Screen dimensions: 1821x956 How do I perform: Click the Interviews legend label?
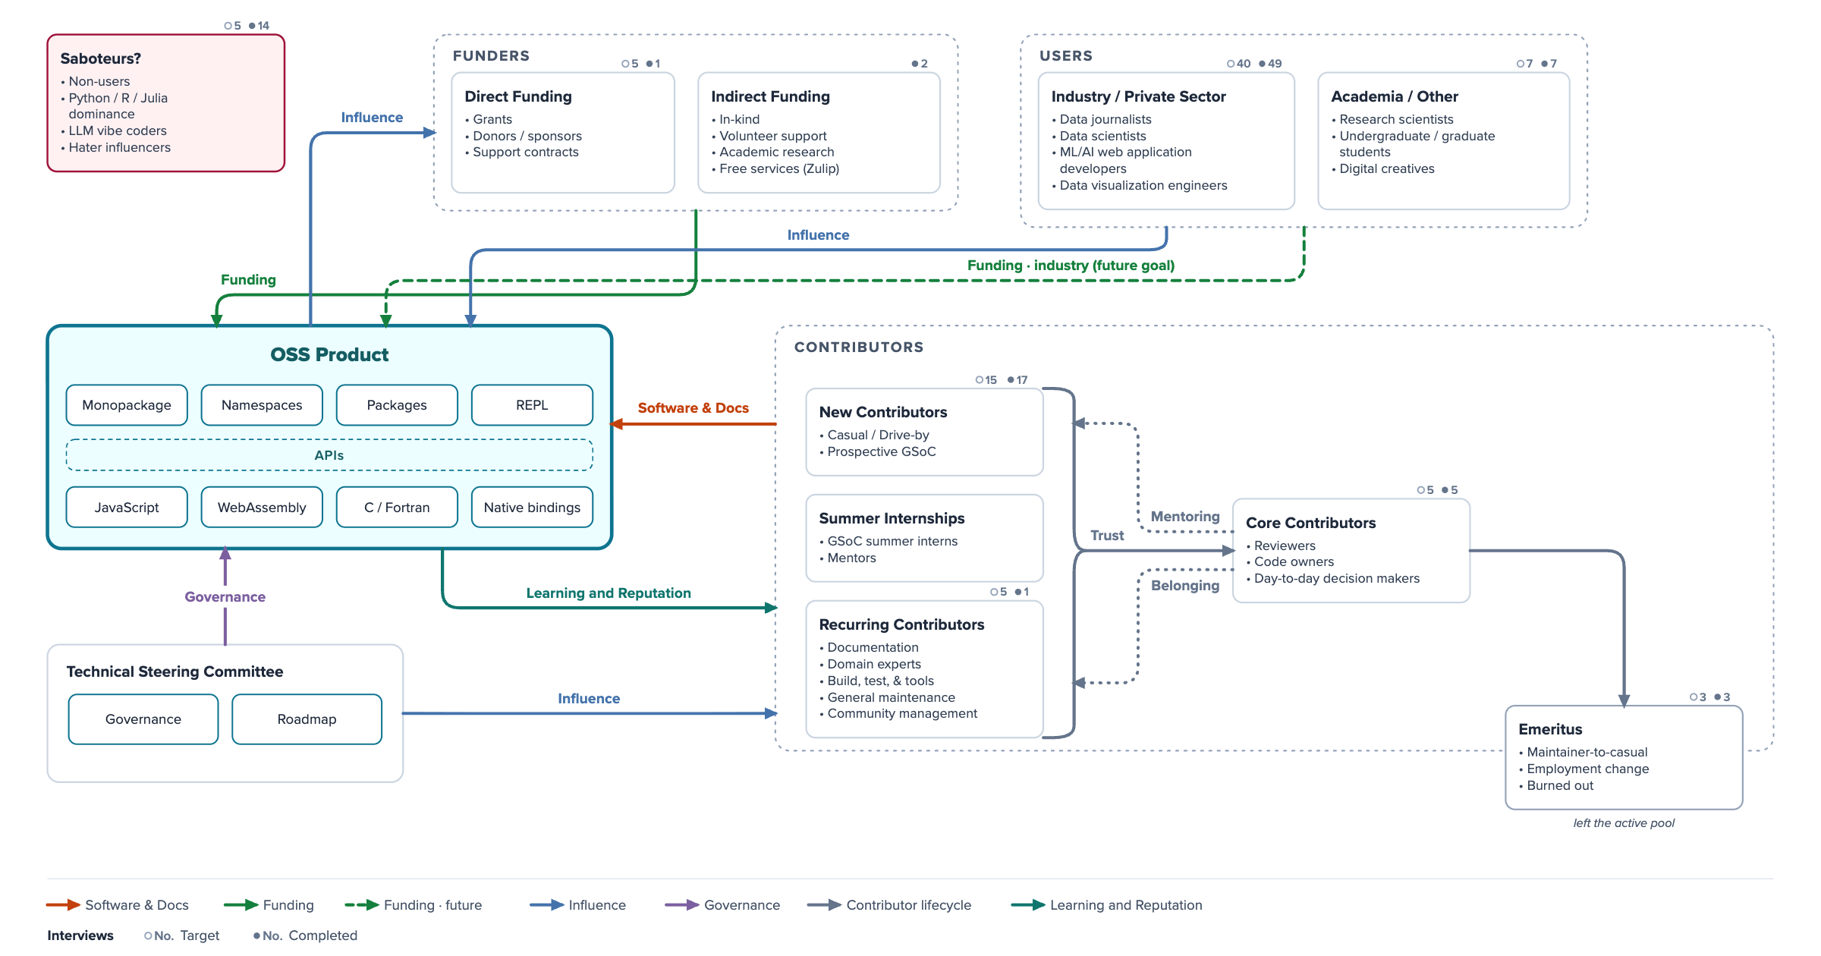[x=80, y=936]
